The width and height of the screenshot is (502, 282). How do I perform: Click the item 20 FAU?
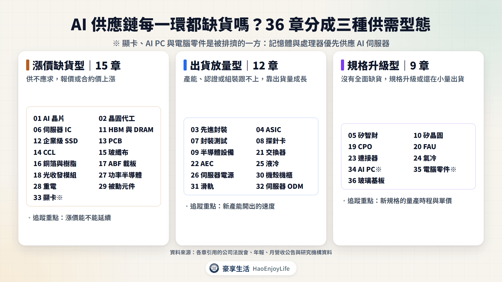tap(425, 147)
